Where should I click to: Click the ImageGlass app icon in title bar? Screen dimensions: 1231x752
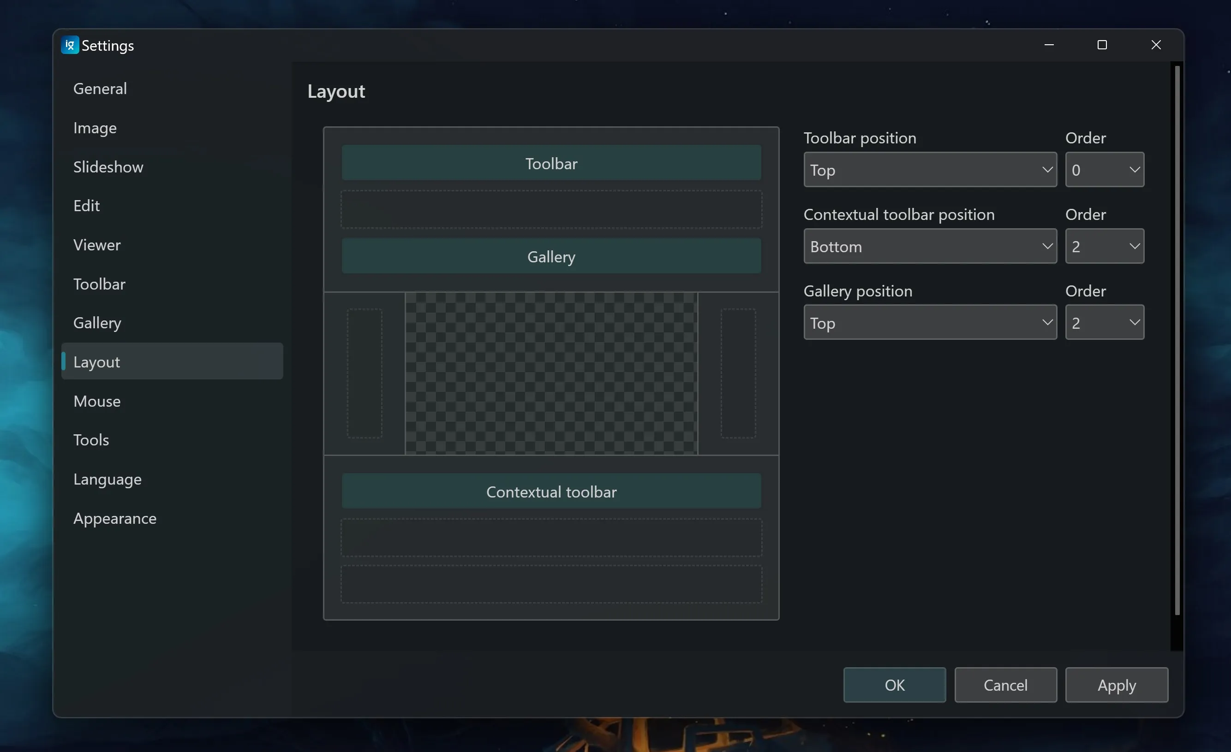pyautogui.click(x=70, y=45)
